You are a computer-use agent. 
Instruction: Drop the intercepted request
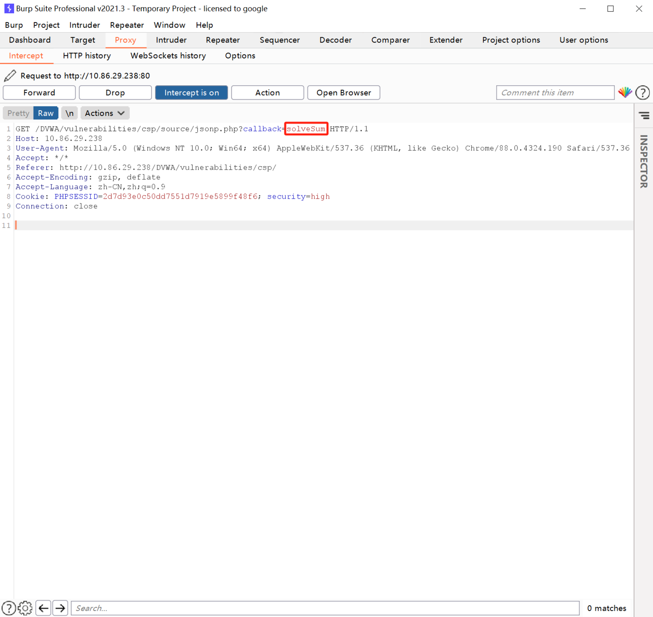pos(115,92)
